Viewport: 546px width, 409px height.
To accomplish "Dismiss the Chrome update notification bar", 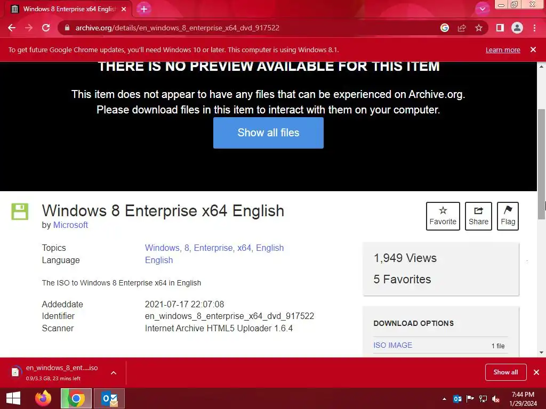I will 533,50.
